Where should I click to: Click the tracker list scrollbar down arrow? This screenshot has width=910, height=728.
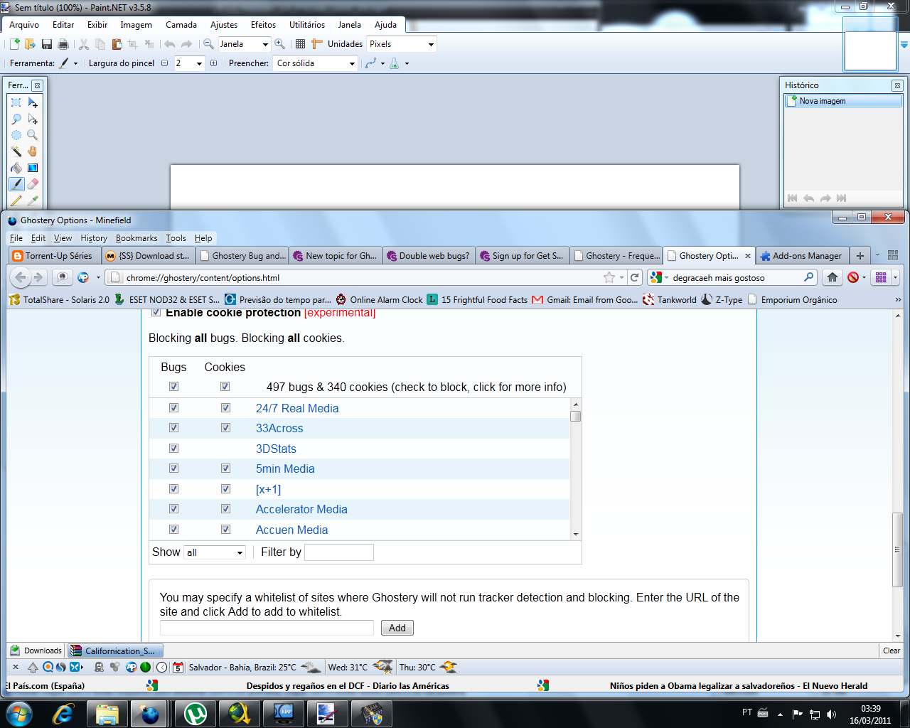[576, 535]
